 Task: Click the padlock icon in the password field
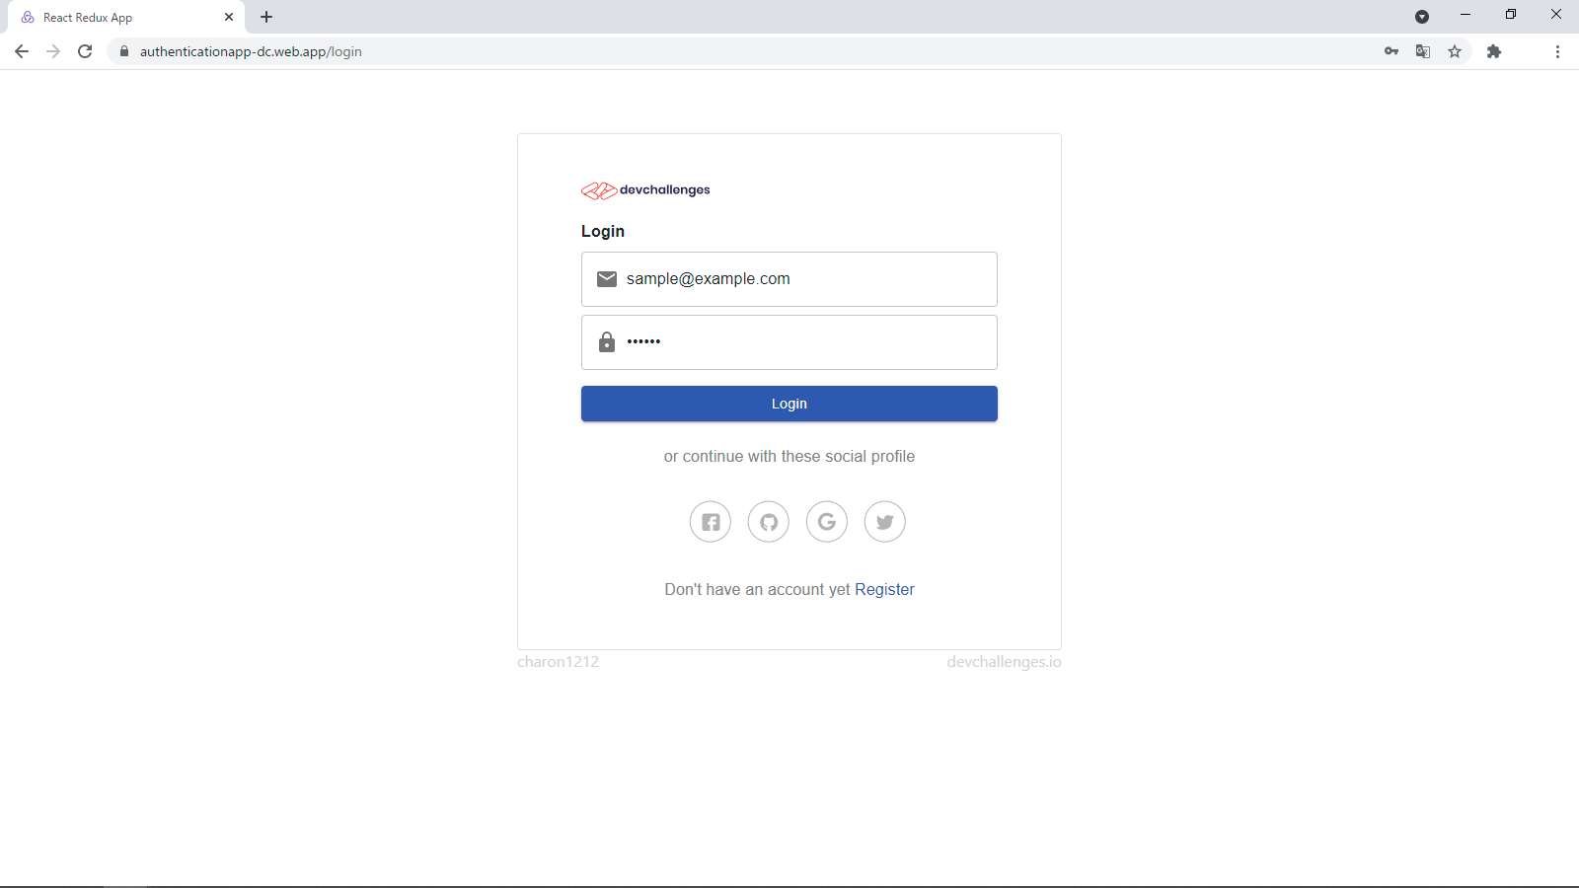pyautogui.click(x=606, y=341)
